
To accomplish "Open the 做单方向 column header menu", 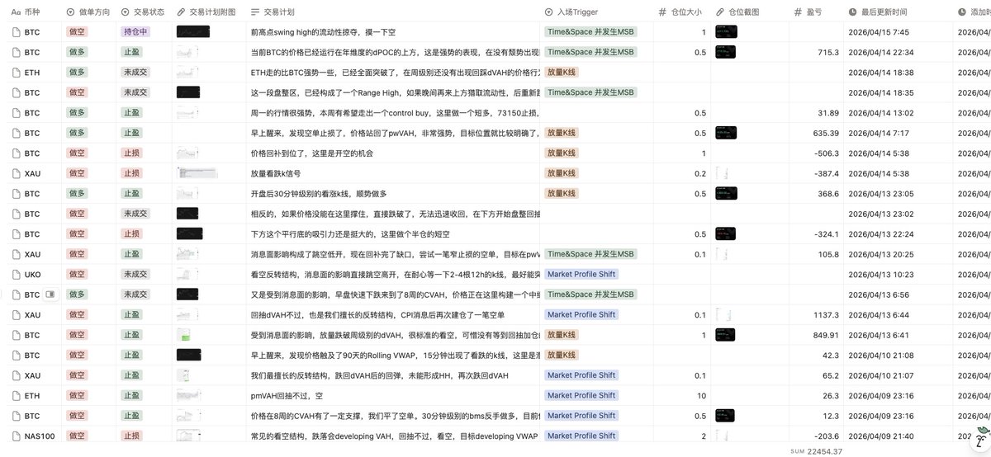I will (x=90, y=12).
